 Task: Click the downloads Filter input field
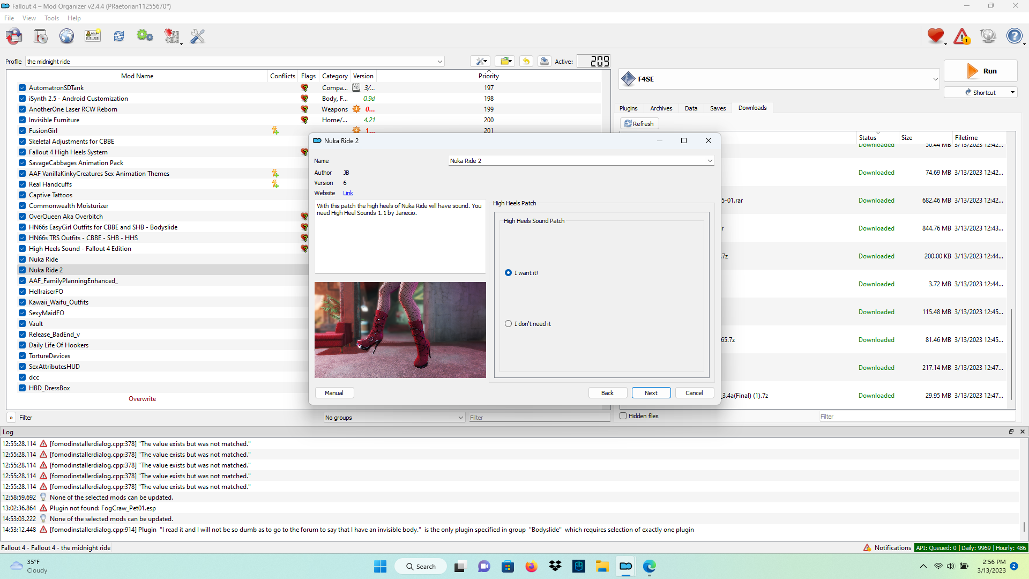click(x=917, y=417)
